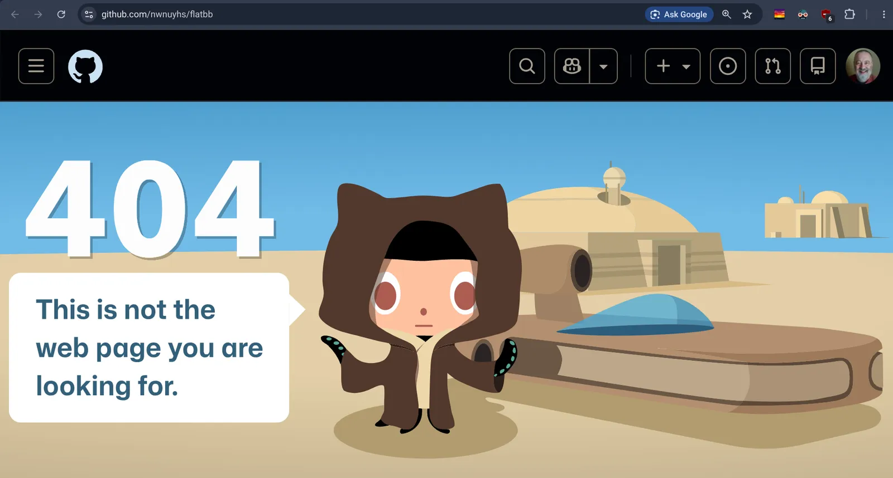This screenshot has width=893, height=478.
Task: Open the user profile avatar menu
Action: pos(863,66)
